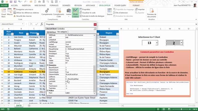Switch to the FORMULES tab

pos(54,6)
